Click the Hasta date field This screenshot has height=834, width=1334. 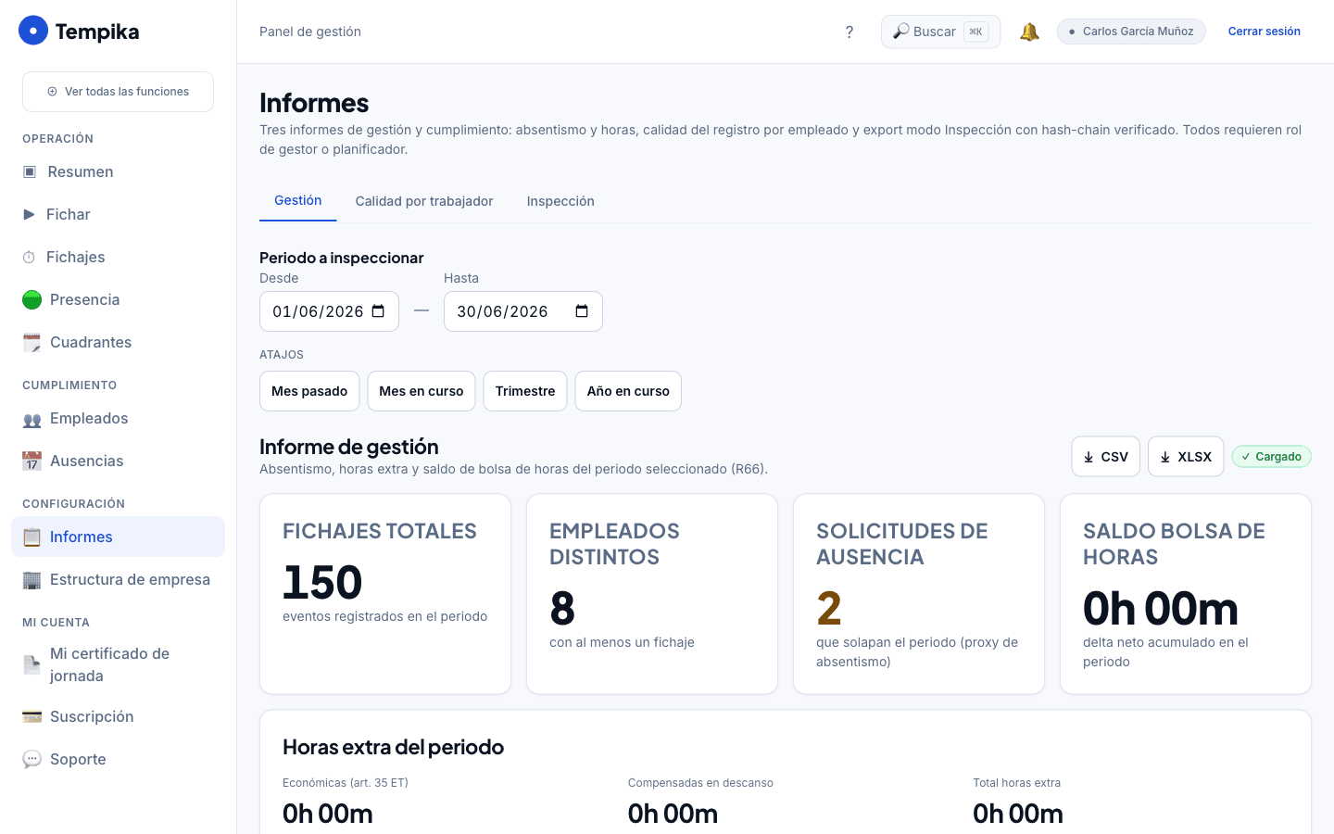click(523, 311)
